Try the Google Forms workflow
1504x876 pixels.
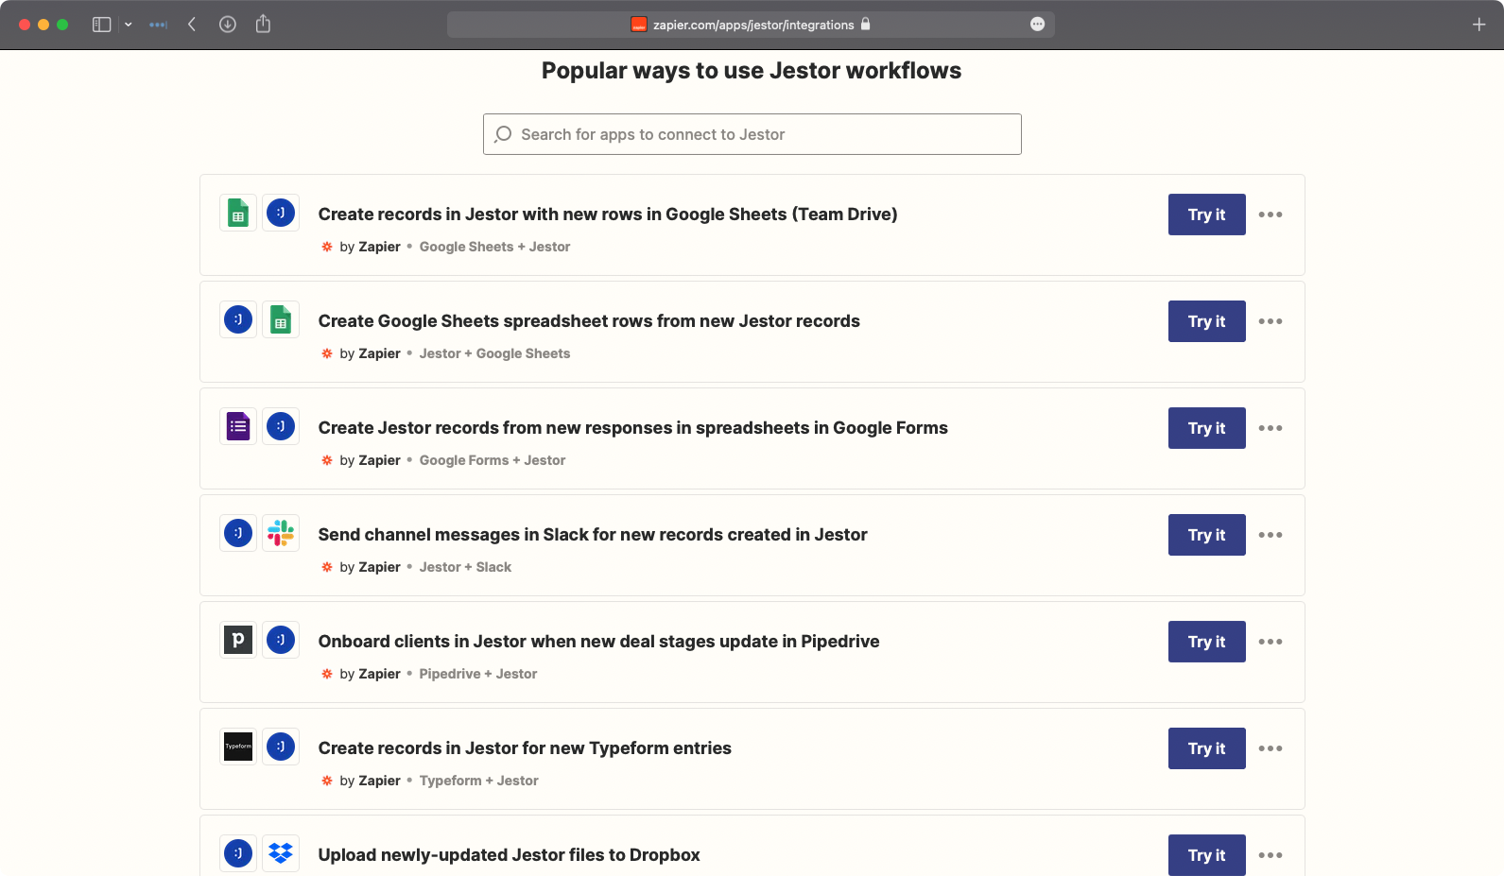click(x=1206, y=428)
